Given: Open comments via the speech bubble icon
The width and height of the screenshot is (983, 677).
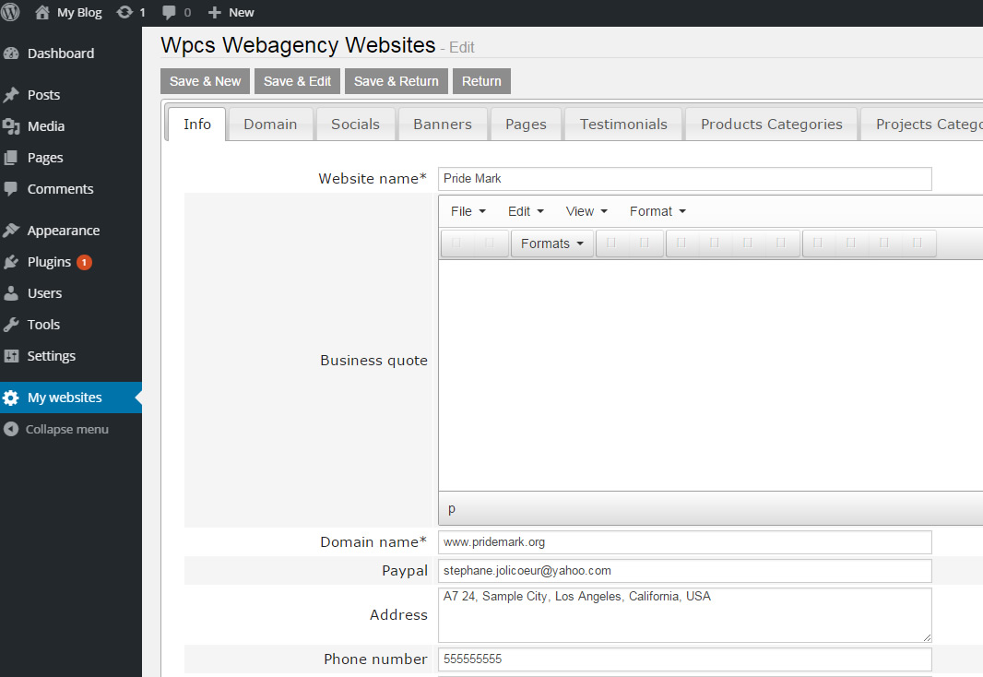Looking at the screenshot, I should (168, 12).
